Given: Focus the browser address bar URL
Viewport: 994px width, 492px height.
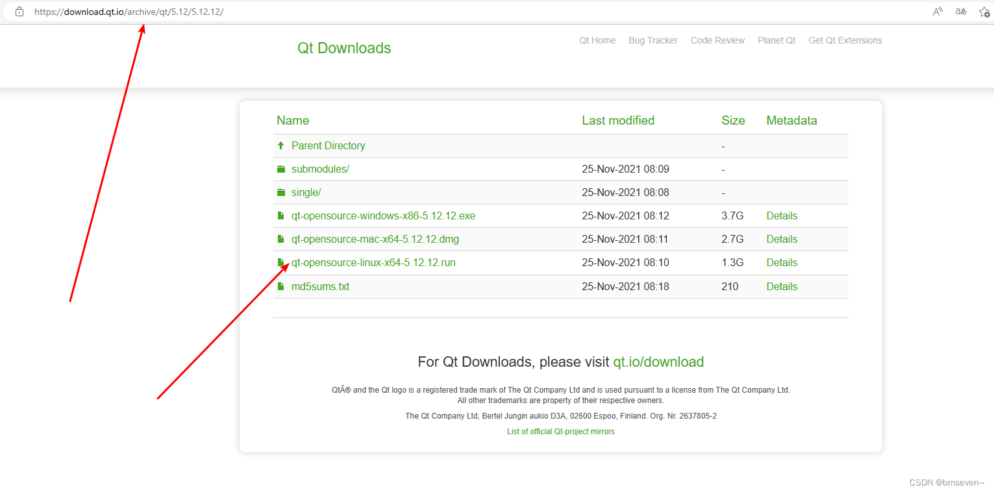Looking at the screenshot, I should tap(129, 12).
